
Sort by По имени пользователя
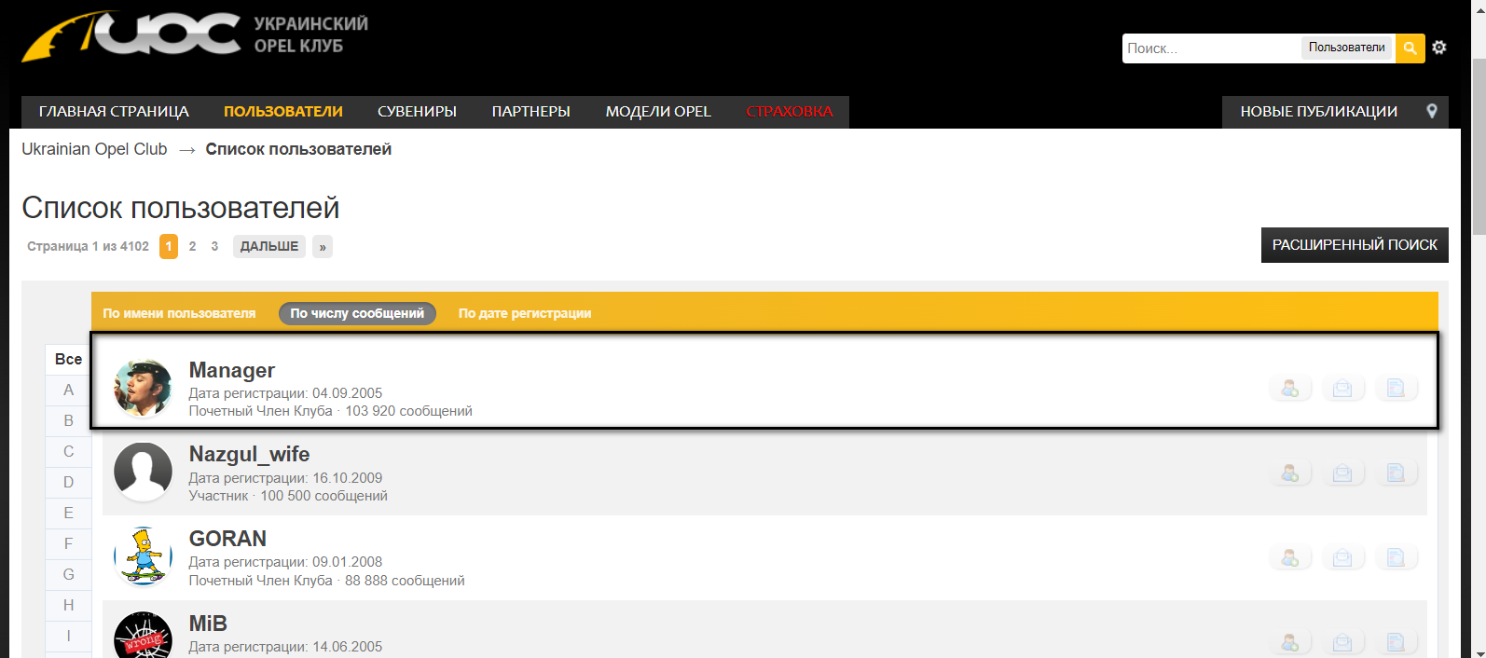[x=179, y=313]
